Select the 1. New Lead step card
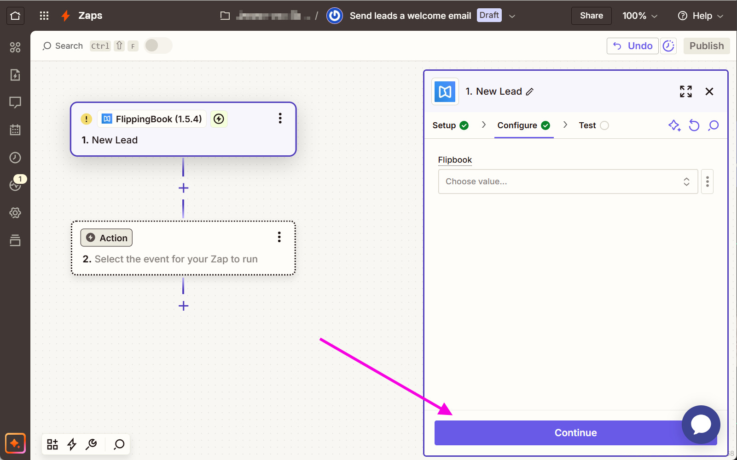The image size is (737, 460). (183, 129)
